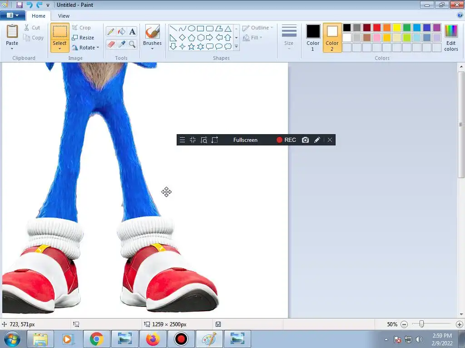Choose the Fill with color bucket tool
This screenshot has height=348, width=465.
click(x=122, y=31)
